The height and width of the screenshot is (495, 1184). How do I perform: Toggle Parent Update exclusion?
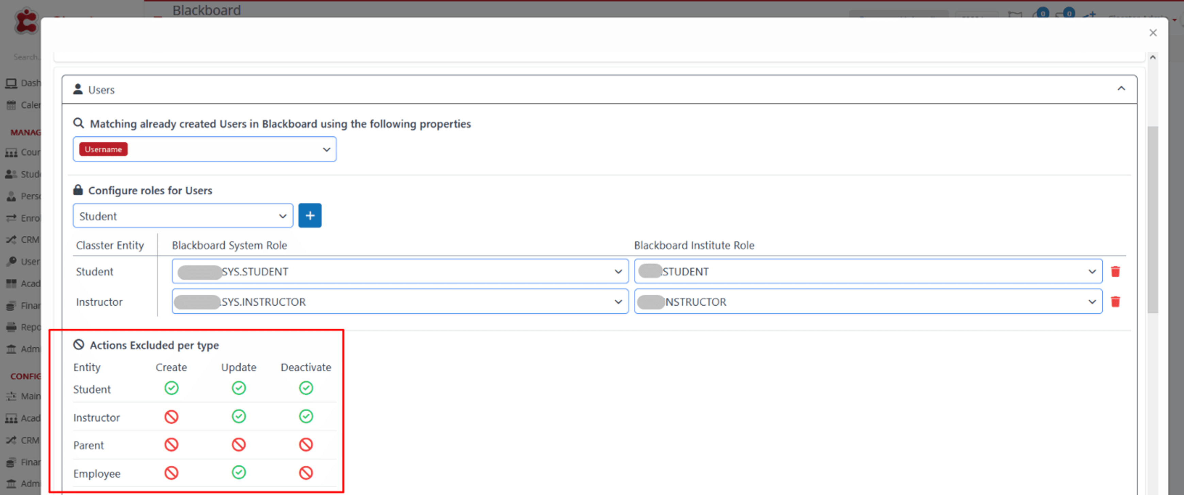239,445
